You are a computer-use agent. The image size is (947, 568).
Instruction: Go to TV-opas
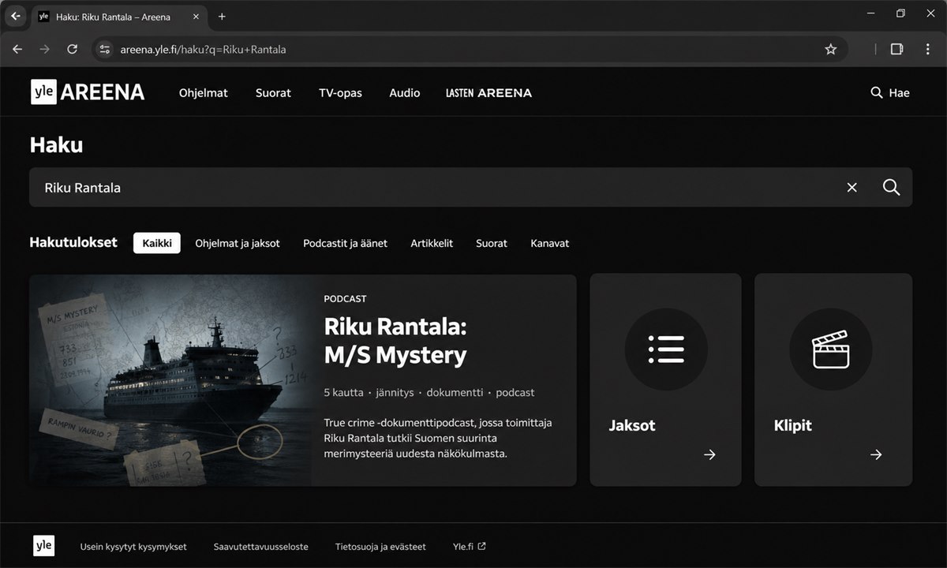tap(340, 93)
